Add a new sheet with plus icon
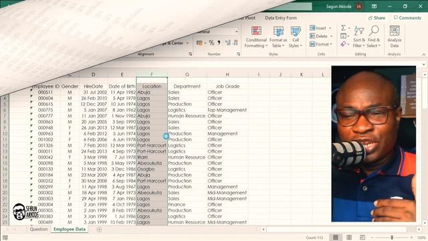Viewport: 428px width, 241px height. tap(99, 230)
